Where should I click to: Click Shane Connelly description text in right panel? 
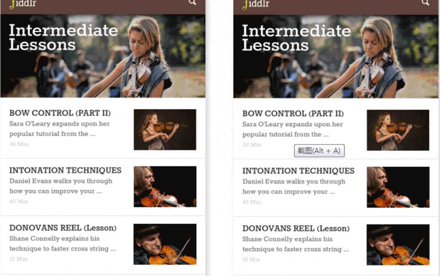pos(296,244)
